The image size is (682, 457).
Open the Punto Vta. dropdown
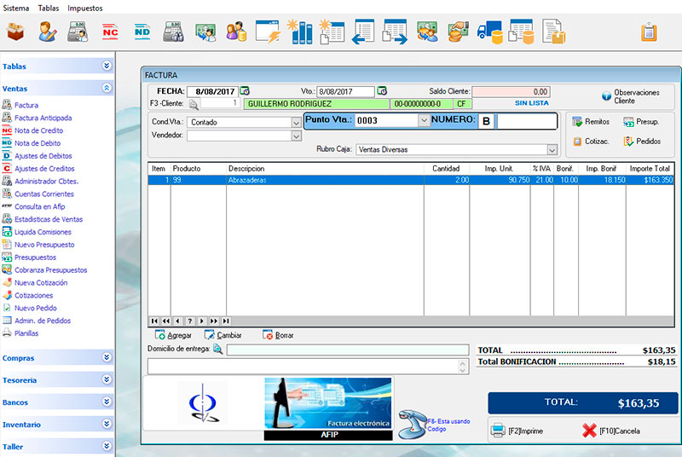point(424,121)
